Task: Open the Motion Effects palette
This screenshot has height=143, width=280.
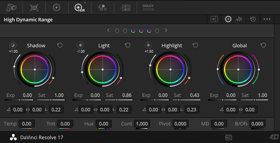Action: coord(125,8)
